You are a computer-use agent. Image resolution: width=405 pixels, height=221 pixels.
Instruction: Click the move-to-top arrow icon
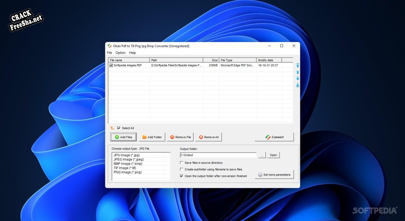298,65
